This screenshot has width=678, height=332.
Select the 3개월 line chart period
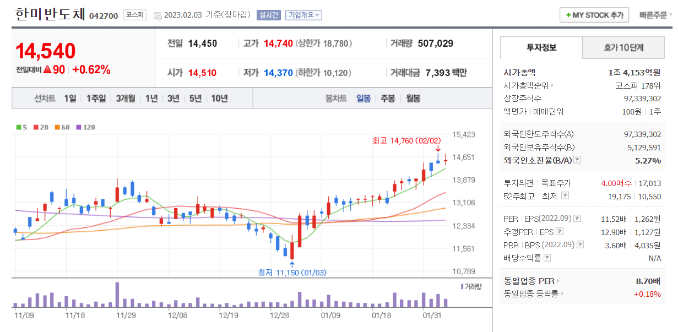(126, 99)
